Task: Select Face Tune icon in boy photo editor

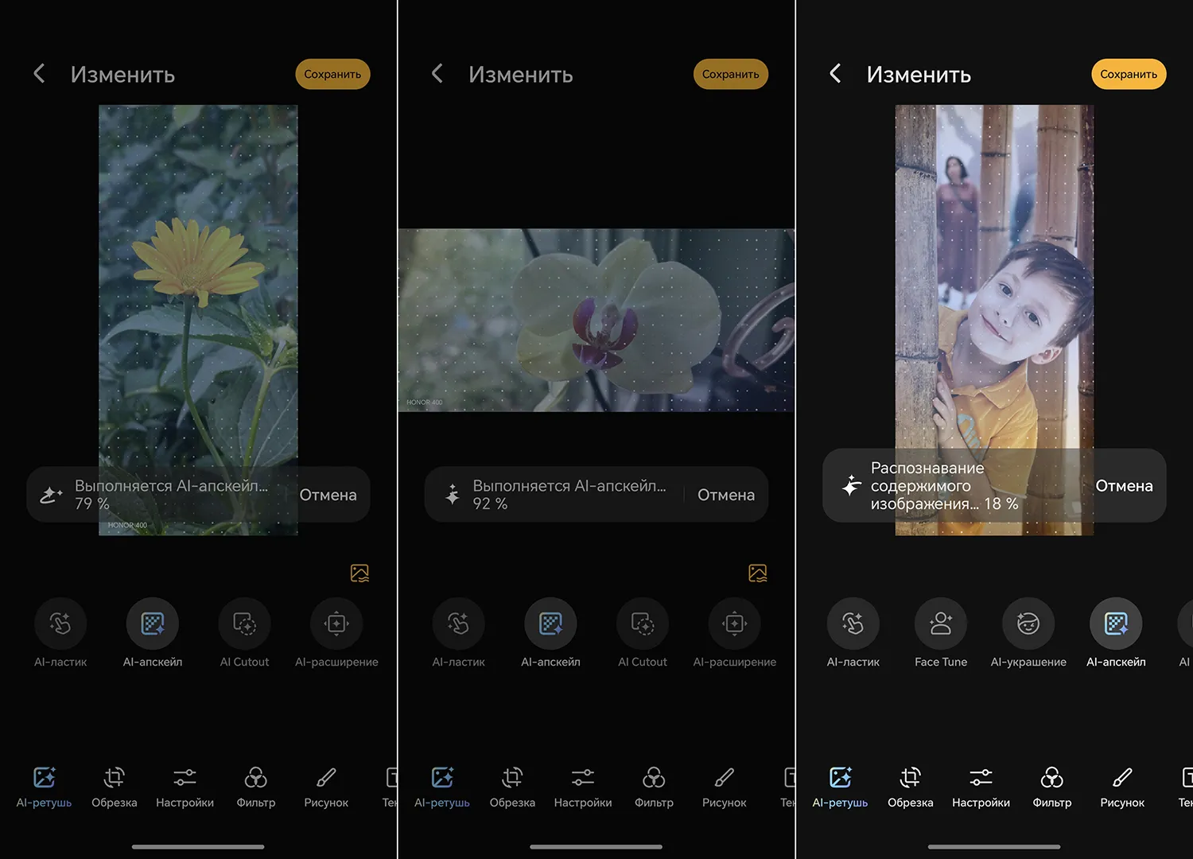Action: click(941, 624)
